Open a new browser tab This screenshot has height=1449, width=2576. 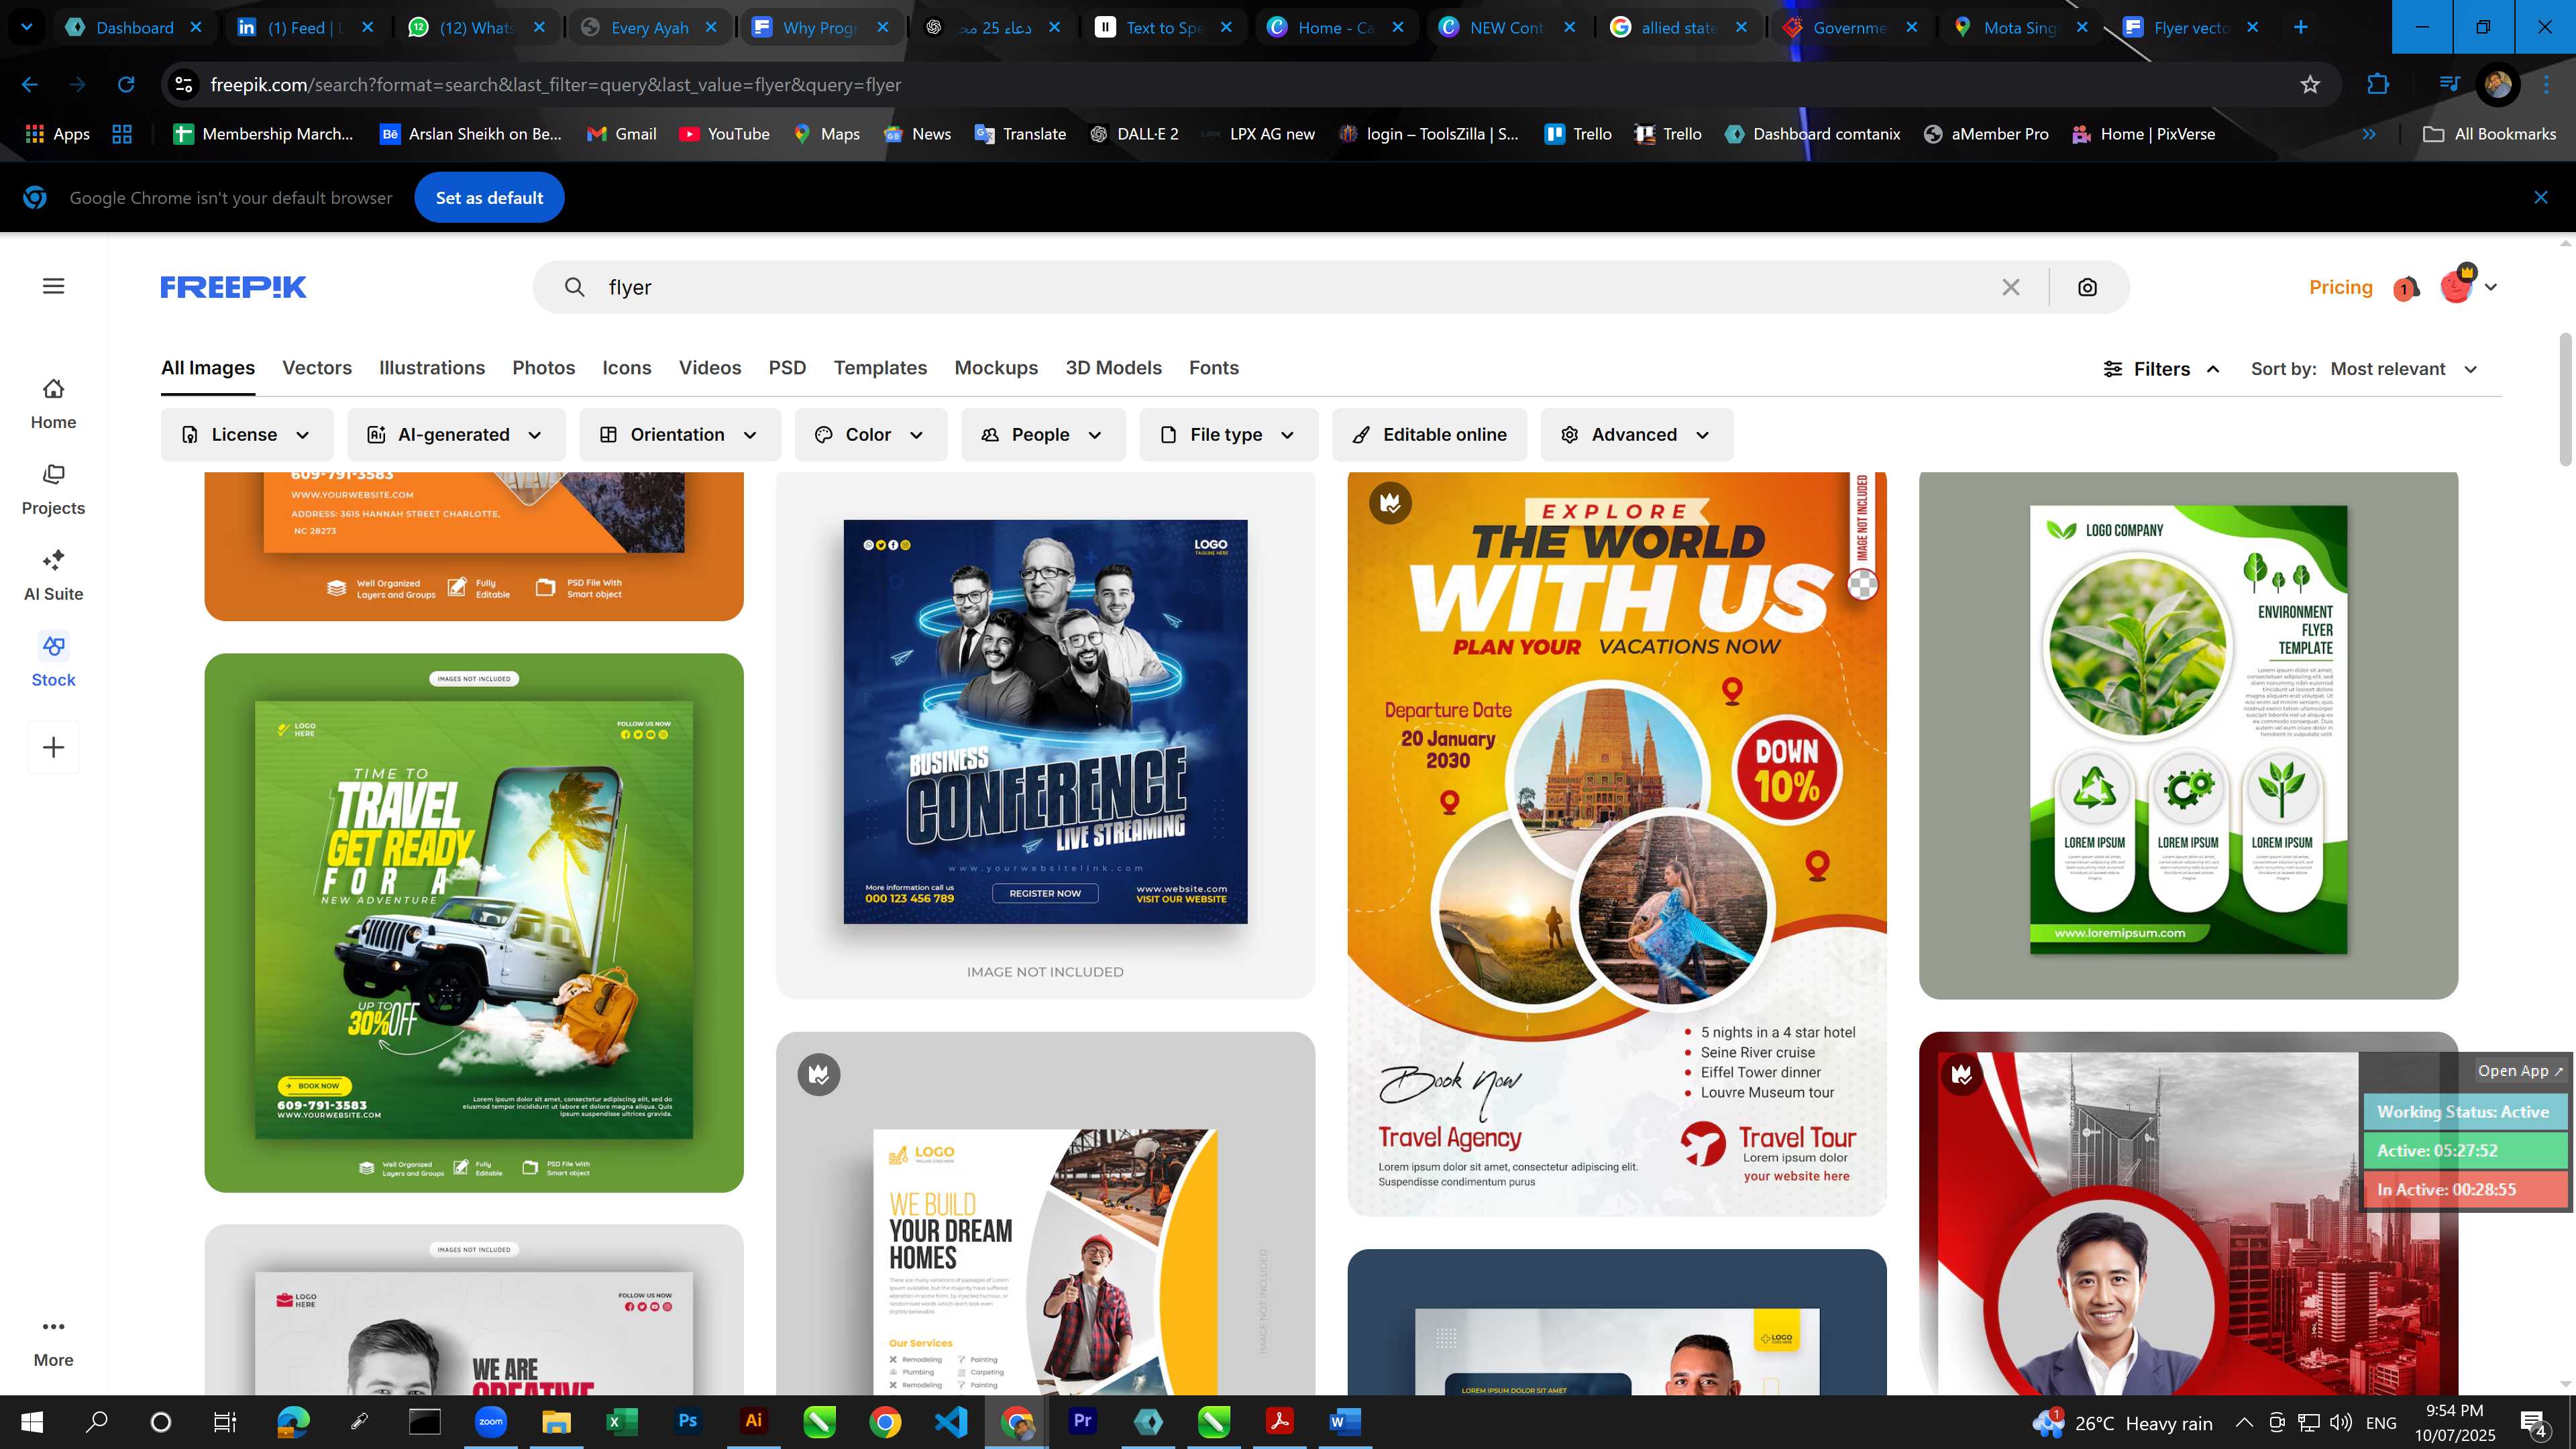[2301, 27]
